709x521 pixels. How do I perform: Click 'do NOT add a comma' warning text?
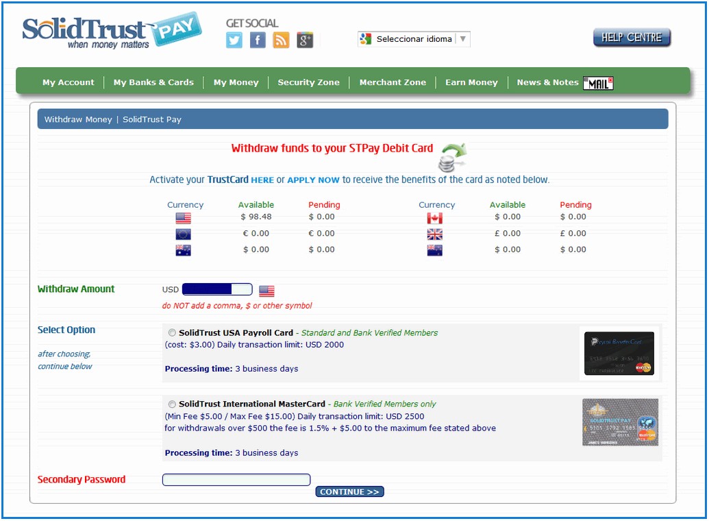coord(237,306)
